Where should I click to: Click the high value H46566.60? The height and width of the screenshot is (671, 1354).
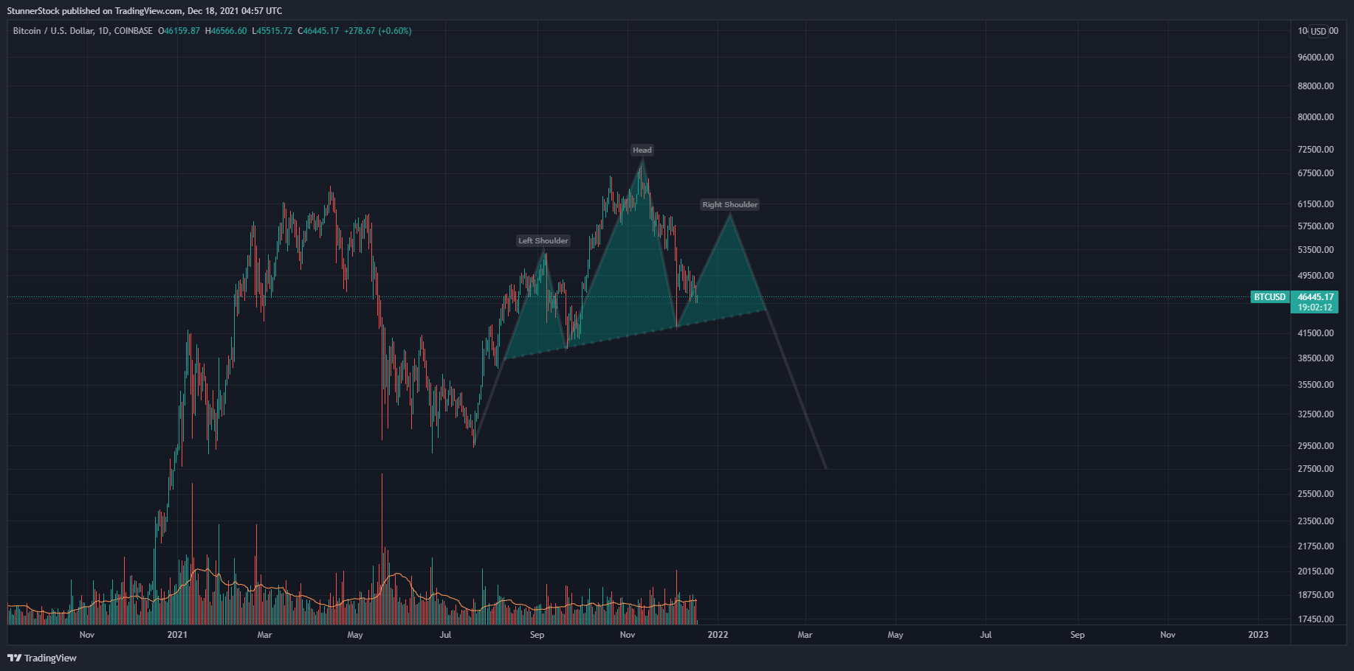tap(226, 31)
